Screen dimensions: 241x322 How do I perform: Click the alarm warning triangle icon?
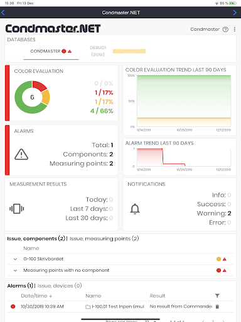[21, 154]
